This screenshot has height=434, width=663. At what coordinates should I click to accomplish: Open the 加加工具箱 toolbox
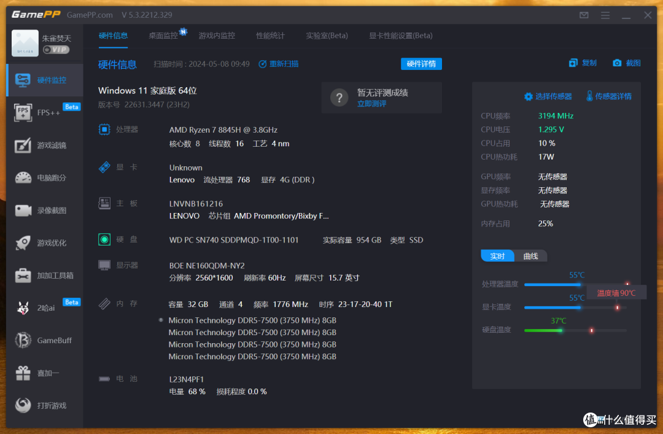pyautogui.click(x=44, y=276)
